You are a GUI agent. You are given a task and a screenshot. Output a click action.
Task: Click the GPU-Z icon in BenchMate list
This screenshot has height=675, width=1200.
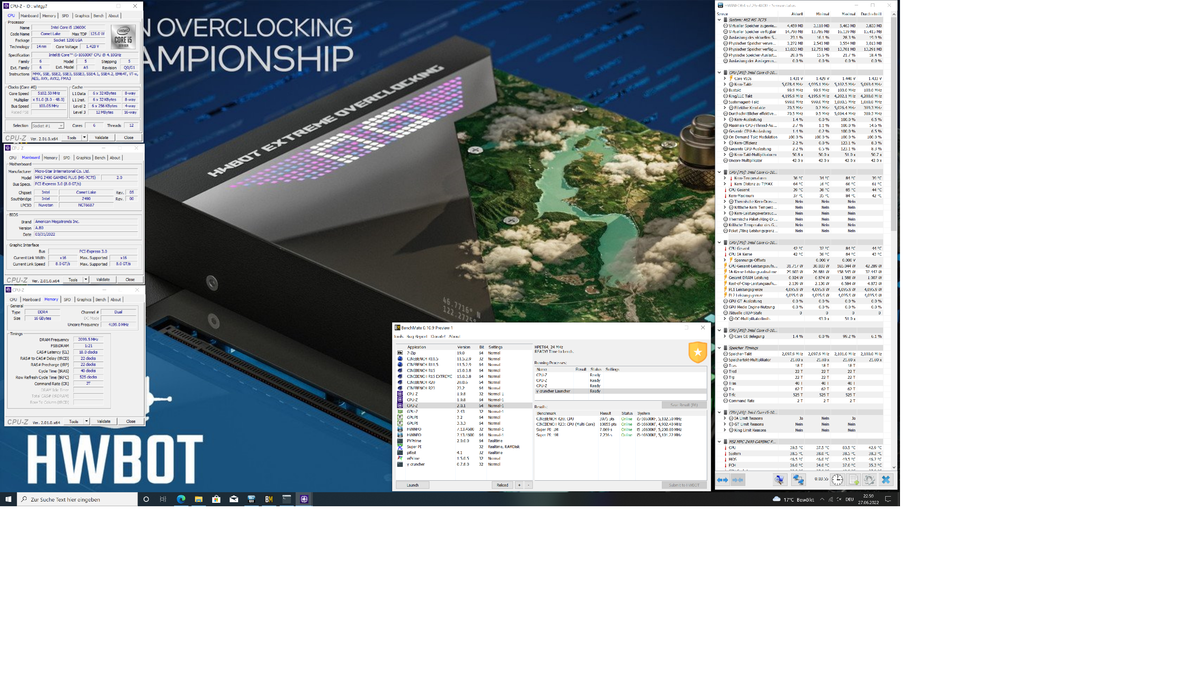click(400, 411)
